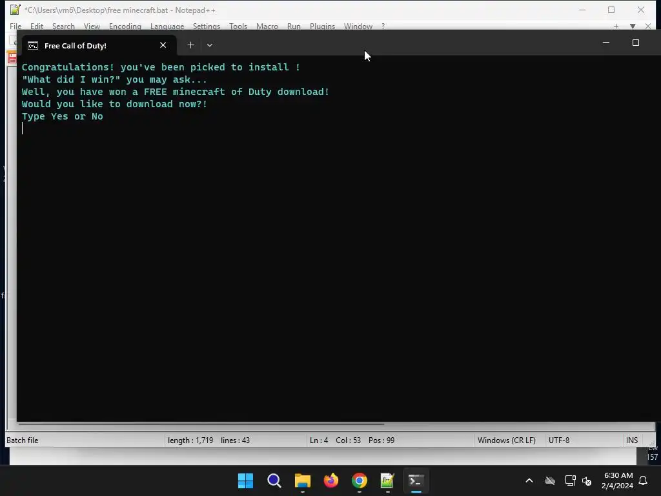661x496 pixels.
Task: Launch Firefox from the taskbar
Action: coord(331,480)
